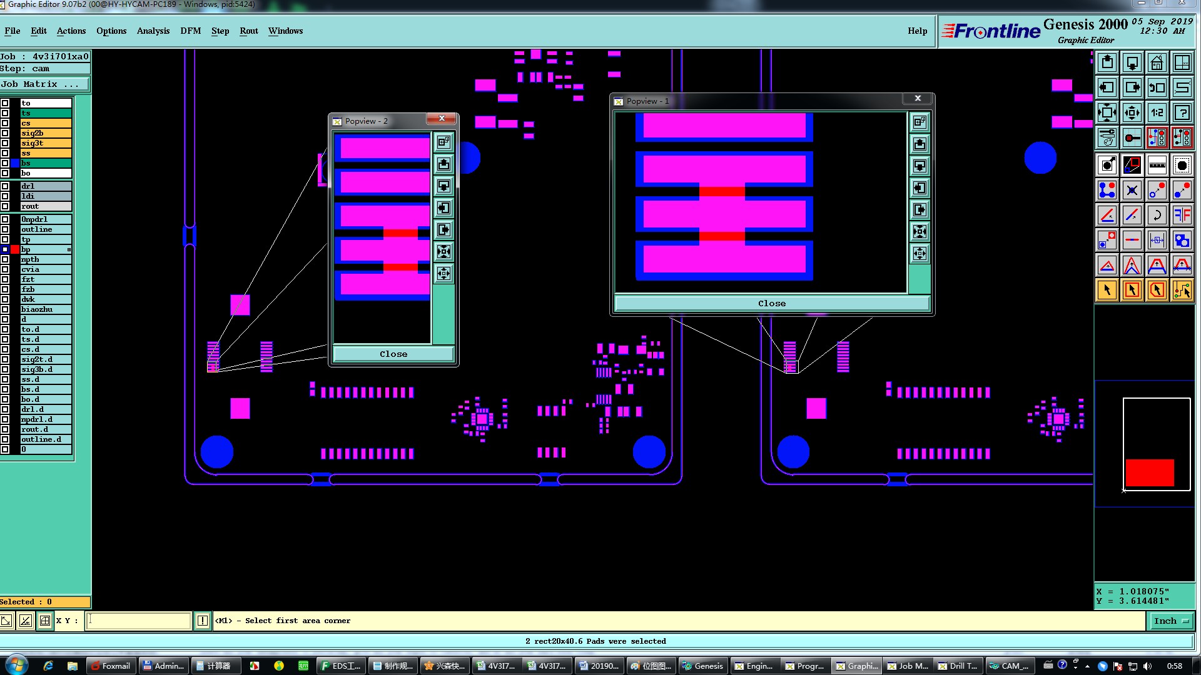Toggle checkbox for the sig2b layer
The image size is (1201, 675).
5,133
